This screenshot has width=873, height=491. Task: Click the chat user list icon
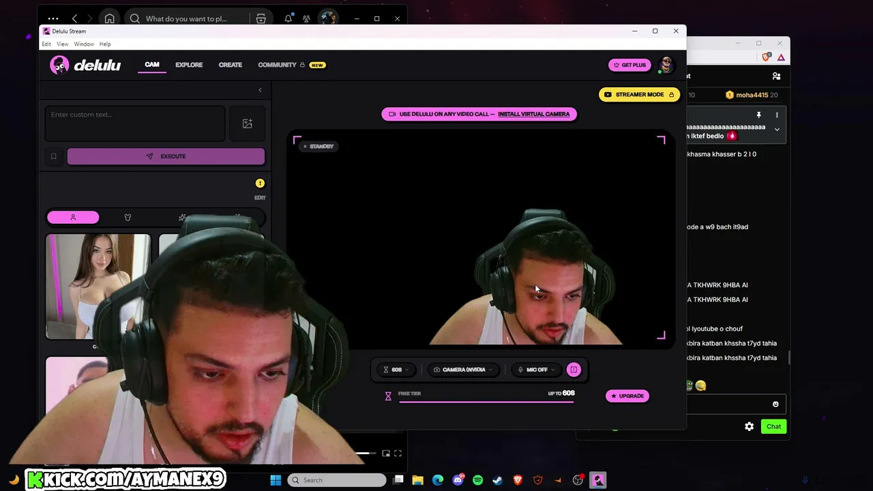point(776,76)
